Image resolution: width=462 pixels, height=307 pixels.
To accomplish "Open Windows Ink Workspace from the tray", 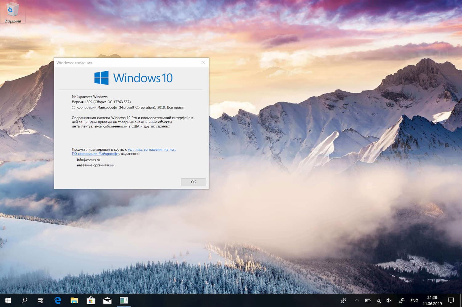I will point(401,300).
